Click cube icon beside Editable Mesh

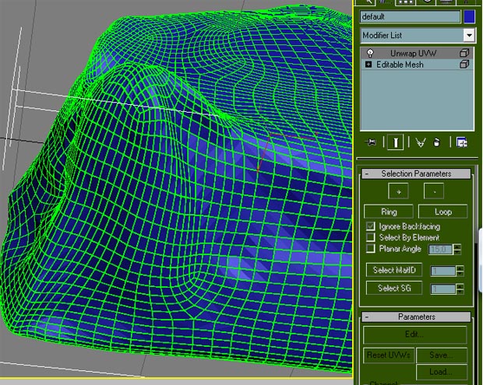point(464,65)
